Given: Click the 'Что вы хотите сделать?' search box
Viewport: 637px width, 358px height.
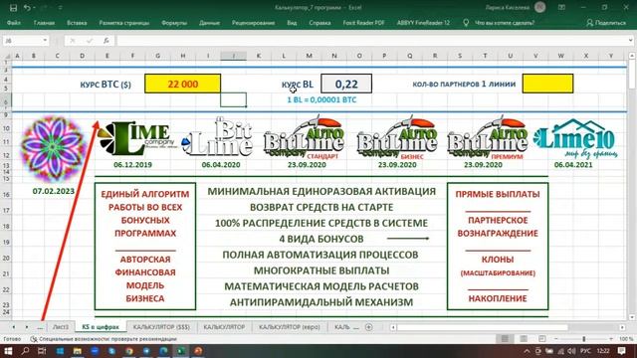Looking at the screenshot, I should pos(505,23).
